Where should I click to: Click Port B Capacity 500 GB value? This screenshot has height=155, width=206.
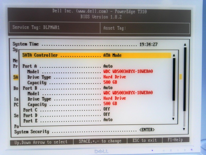pos(110,104)
